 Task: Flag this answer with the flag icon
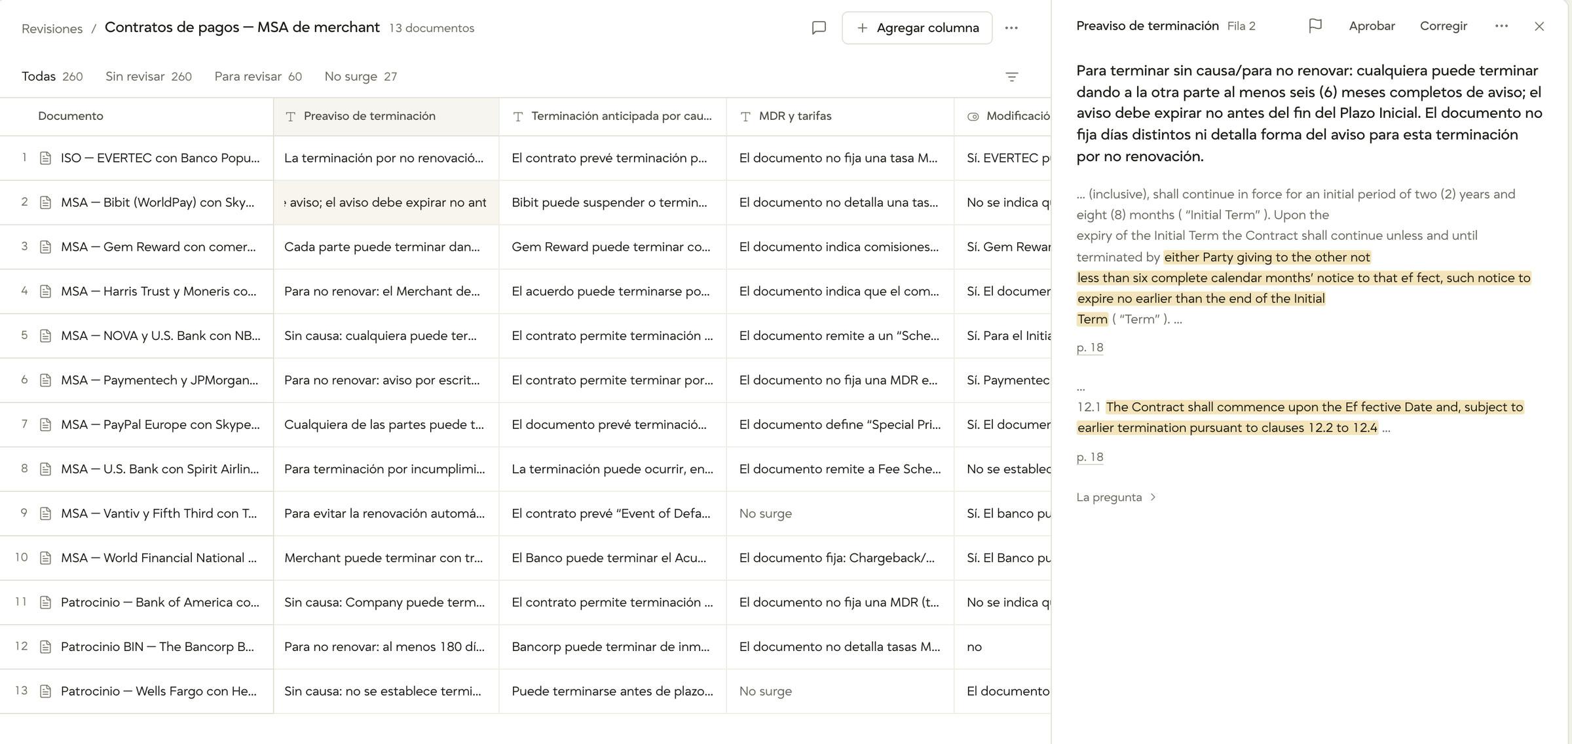(1315, 26)
